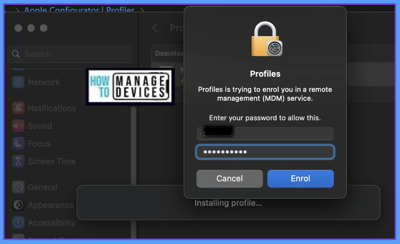Open the Network settings icon
The height and width of the screenshot is (244, 400).
[x=18, y=82]
